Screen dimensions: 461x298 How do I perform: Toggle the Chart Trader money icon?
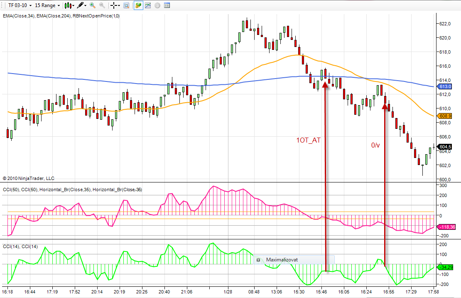click(138, 5)
